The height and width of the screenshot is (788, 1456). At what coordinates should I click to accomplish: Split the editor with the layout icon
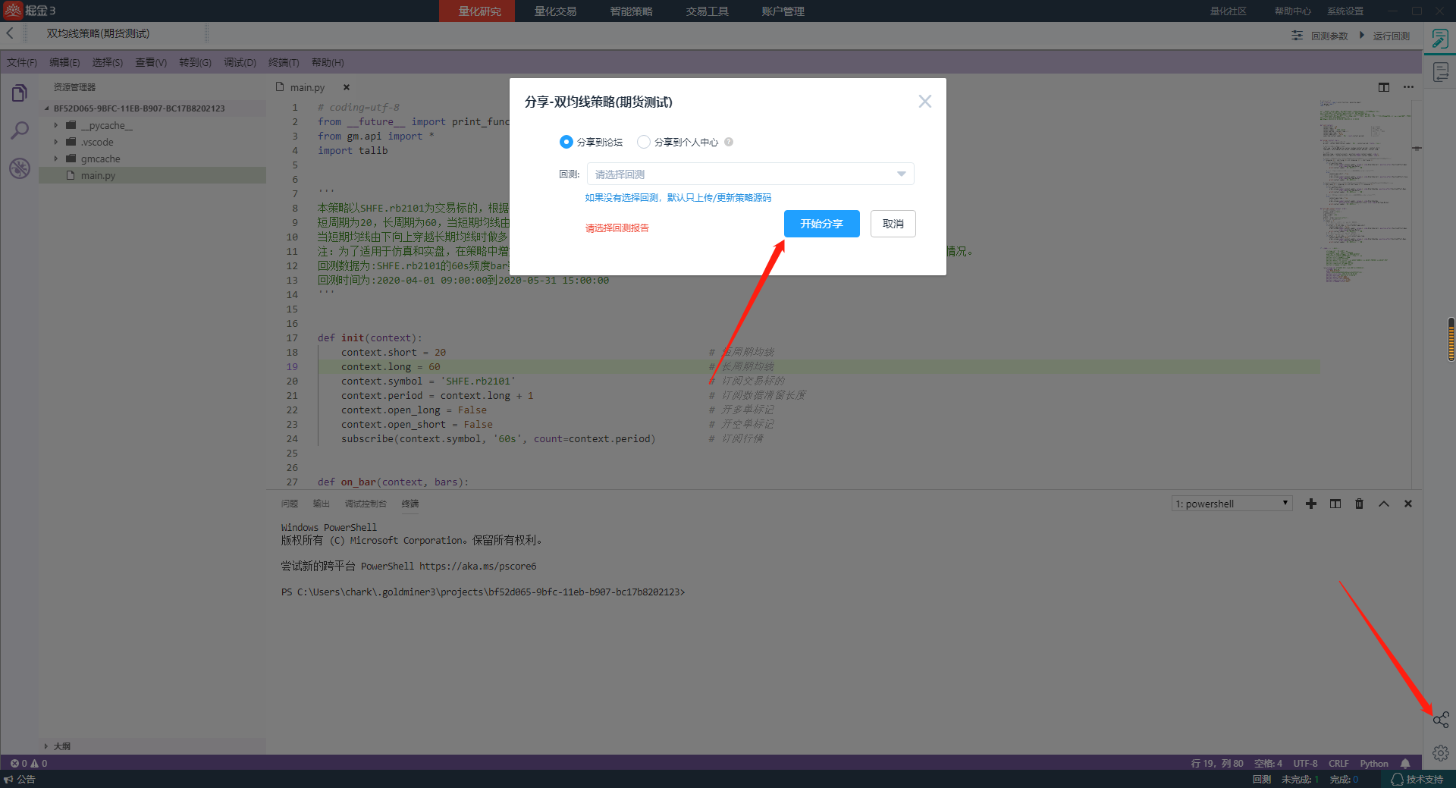[1384, 87]
